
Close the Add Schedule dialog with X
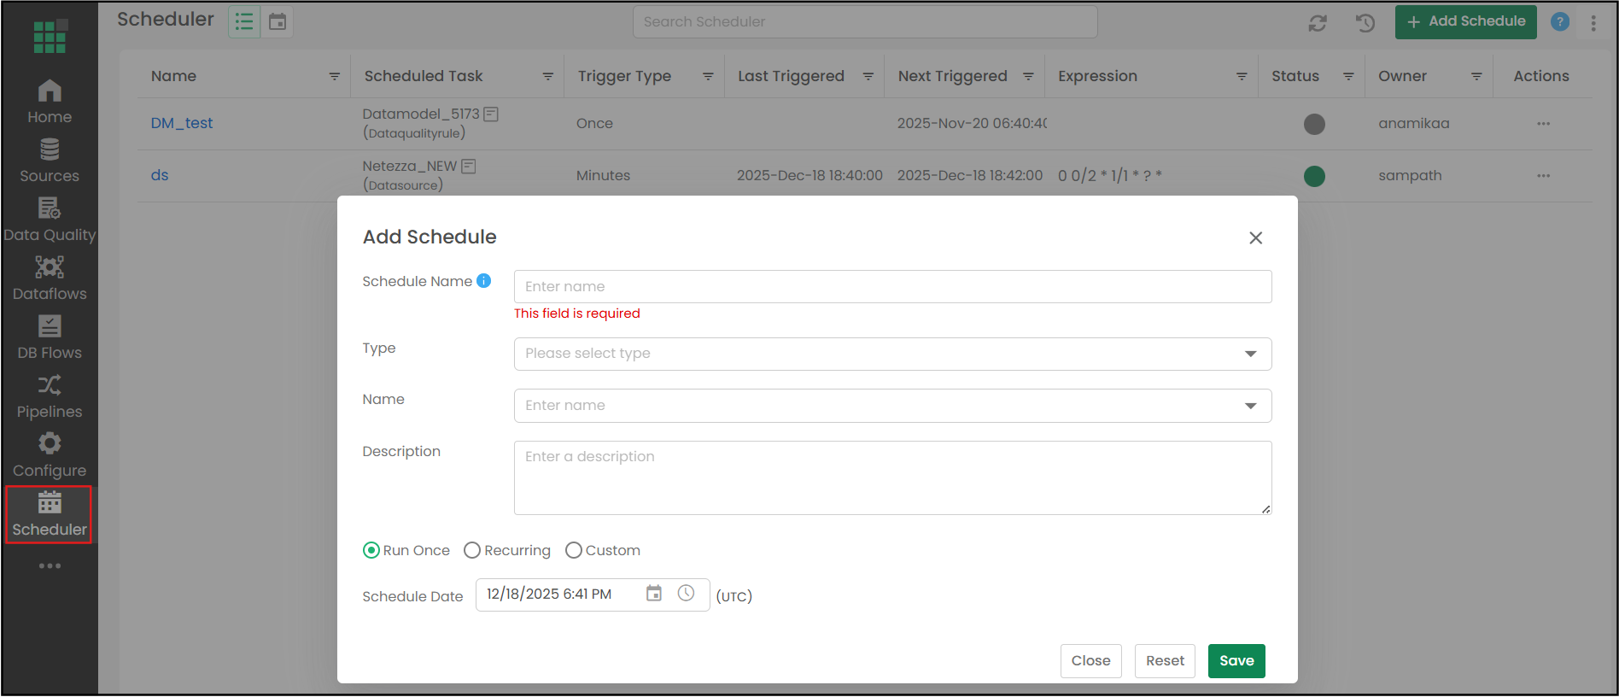tap(1255, 237)
